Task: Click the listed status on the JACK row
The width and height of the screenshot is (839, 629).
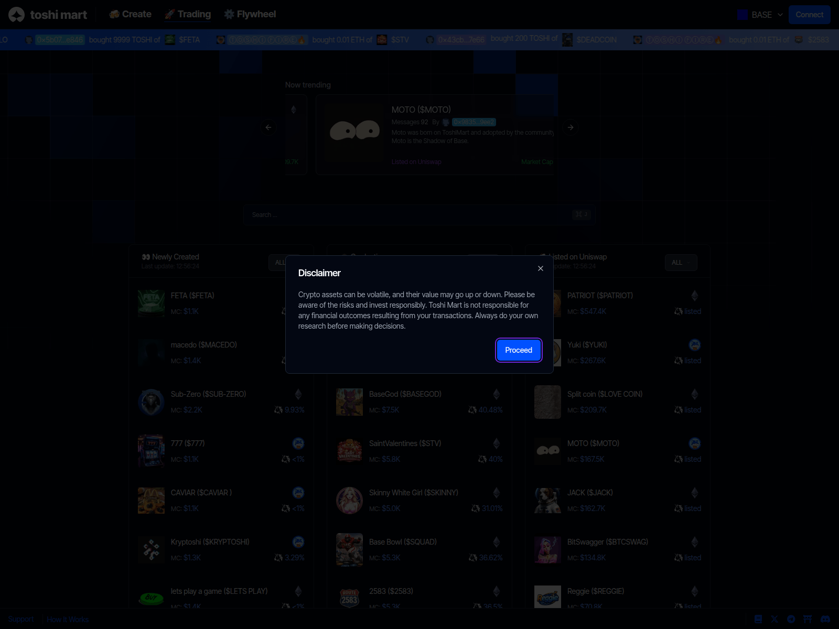Action: point(692,508)
